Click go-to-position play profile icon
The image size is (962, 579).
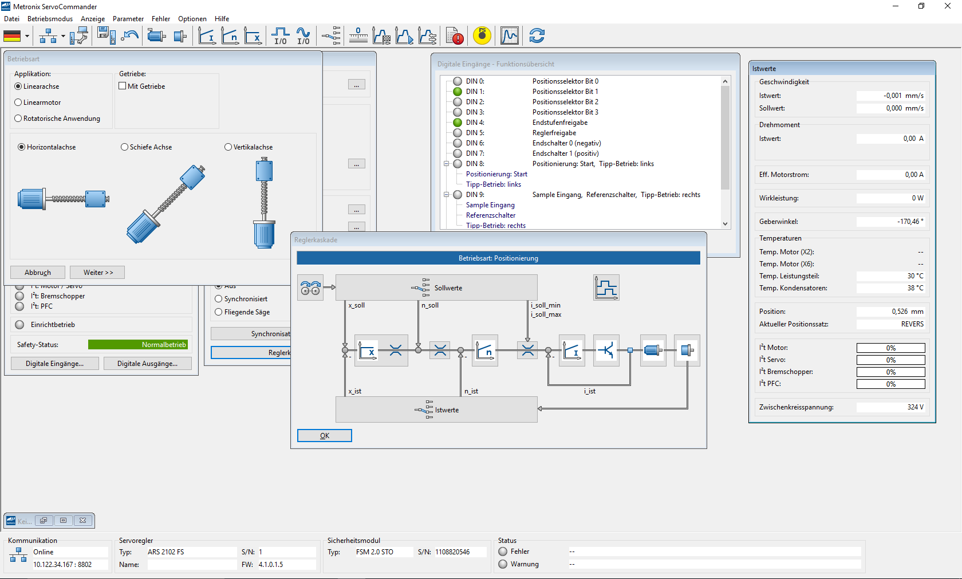[404, 36]
